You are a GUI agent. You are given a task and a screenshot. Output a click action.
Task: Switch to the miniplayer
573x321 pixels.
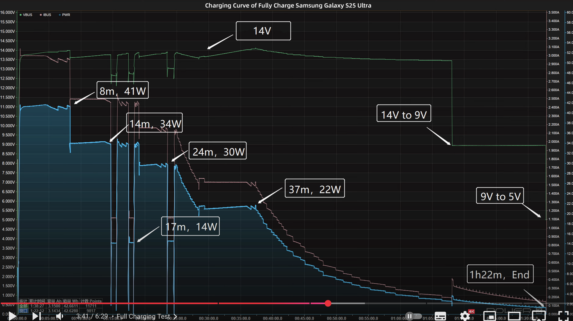[489, 316]
